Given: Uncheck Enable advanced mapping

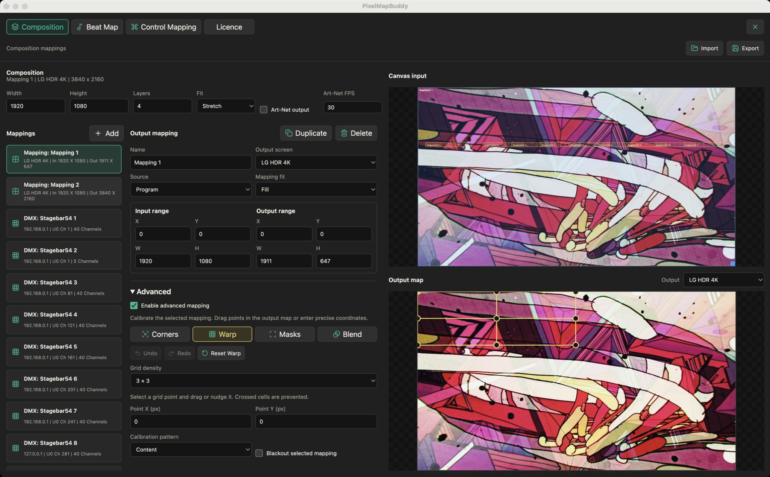Looking at the screenshot, I should click(x=134, y=305).
